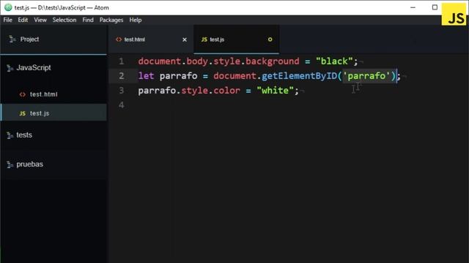
Task: Click the JS icon beside test.js in tree
Action: tap(23, 114)
